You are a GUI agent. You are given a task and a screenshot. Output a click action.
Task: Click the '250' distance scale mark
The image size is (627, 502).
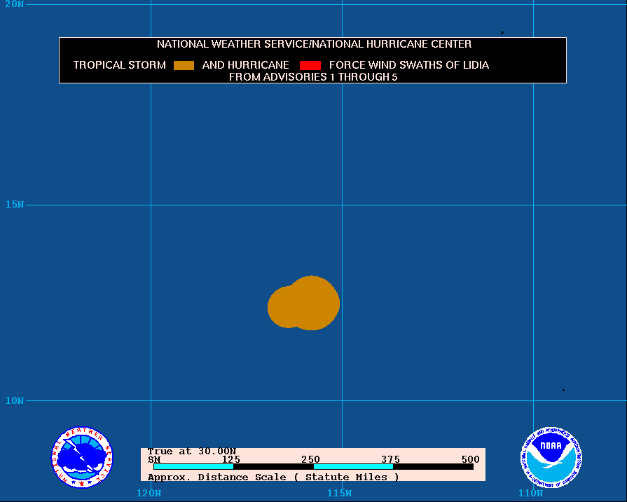[x=311, y=459]
